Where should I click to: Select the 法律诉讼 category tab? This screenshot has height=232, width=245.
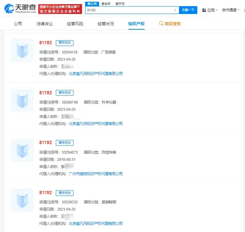click(x=45, y=24)
